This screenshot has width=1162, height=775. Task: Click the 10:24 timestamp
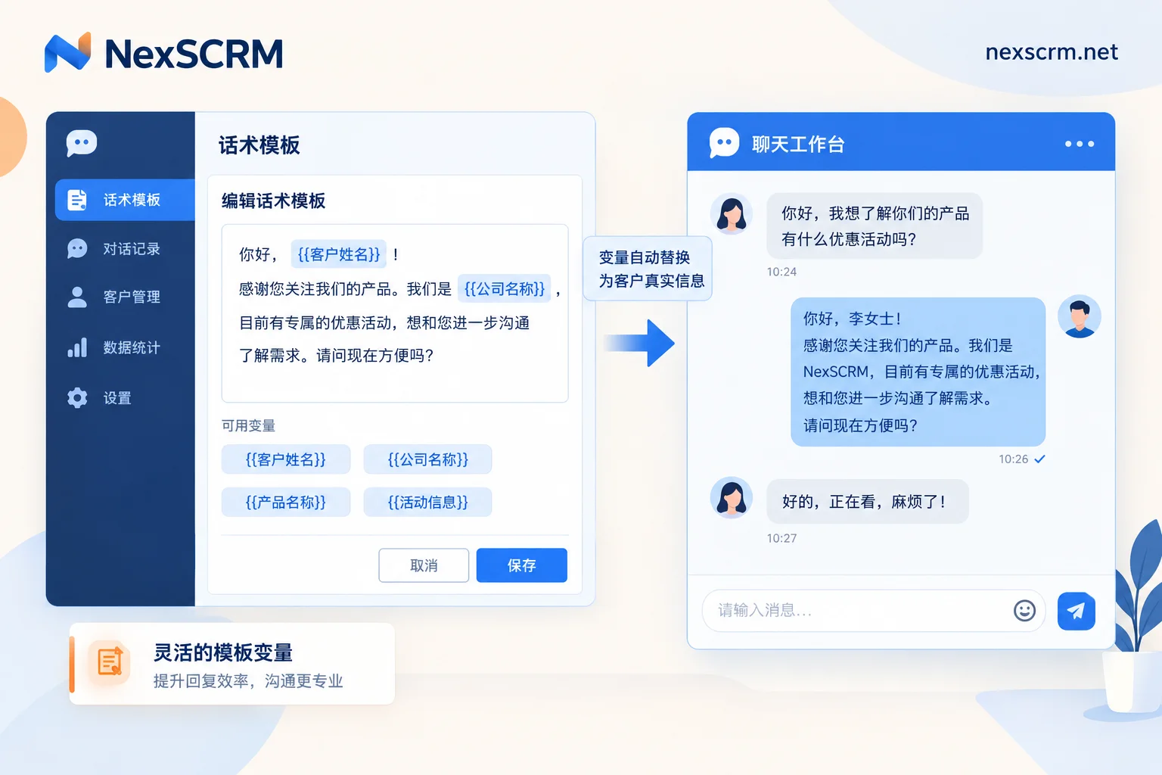tap(781, 272)
